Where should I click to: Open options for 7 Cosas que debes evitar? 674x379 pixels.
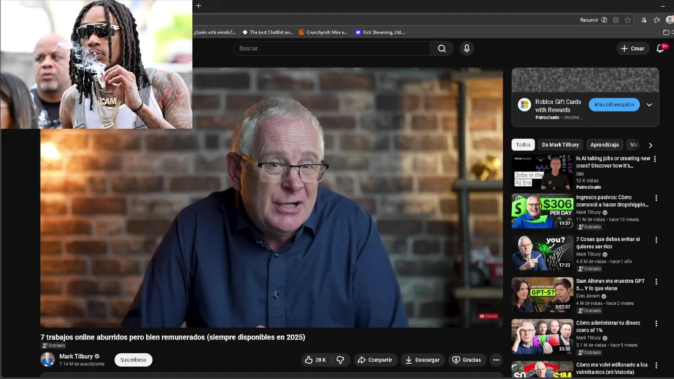[x=656, y=240]
